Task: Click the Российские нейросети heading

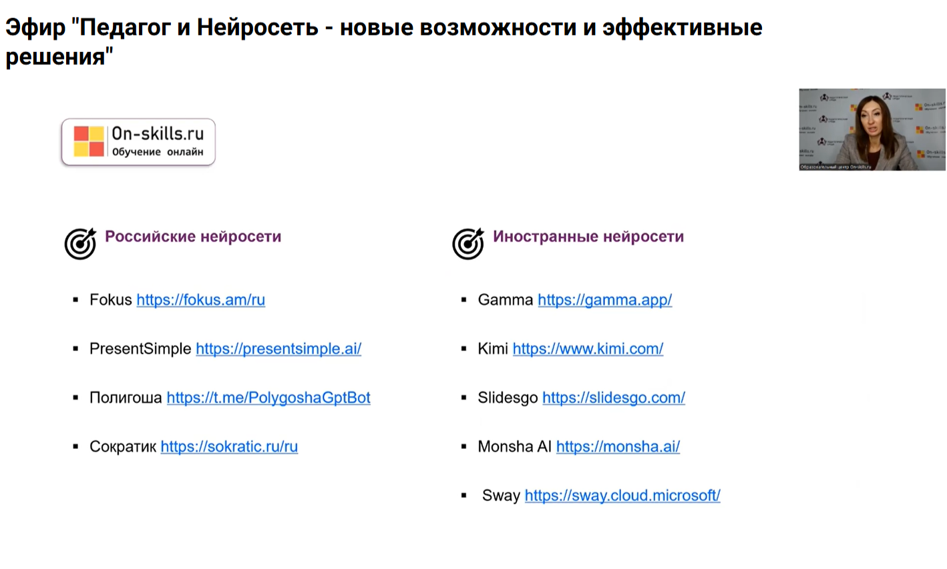Action: (193, 237)
